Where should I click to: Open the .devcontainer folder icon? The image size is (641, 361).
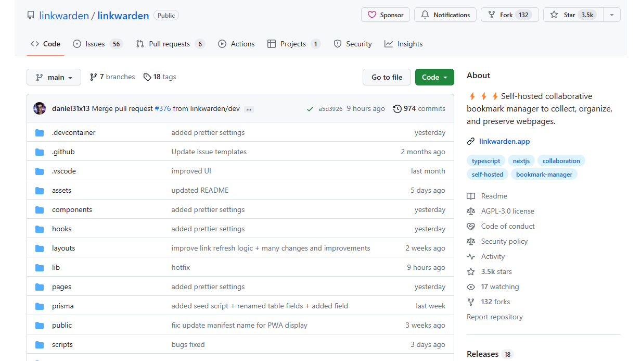click(40, 132)
